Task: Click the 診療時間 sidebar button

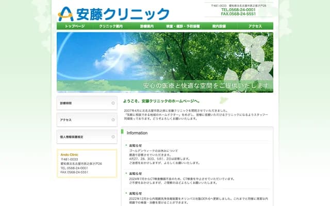Action: pos(87,104)
